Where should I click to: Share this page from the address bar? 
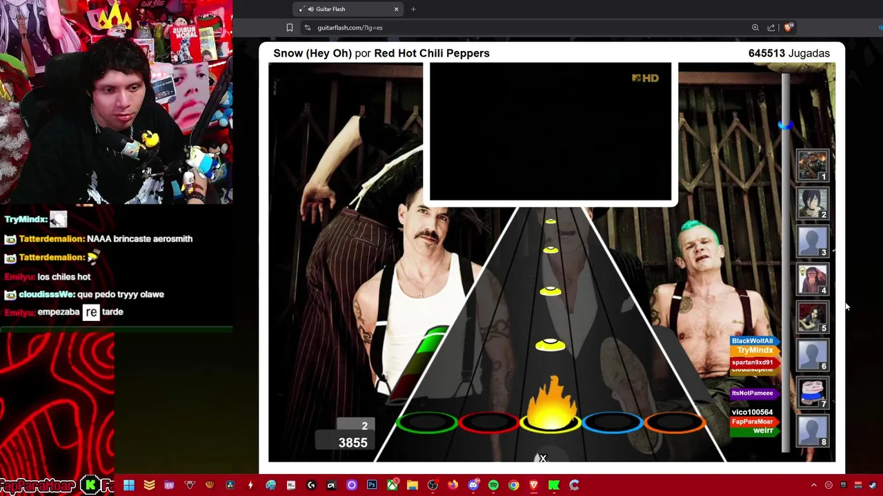tap(771, 28)
